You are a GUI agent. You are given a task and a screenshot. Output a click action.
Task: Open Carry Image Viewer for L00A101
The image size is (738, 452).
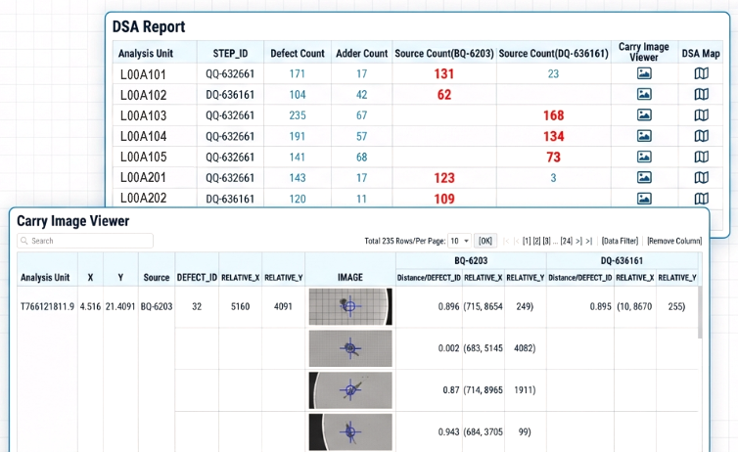point(643,73)
